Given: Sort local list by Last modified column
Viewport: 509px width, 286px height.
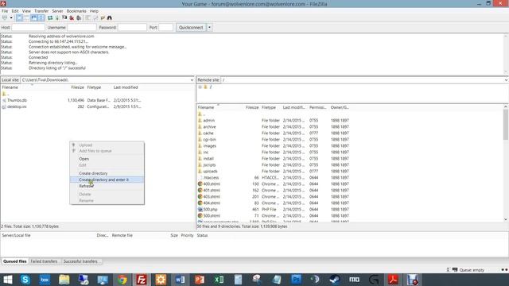Looking at the screenshot, I should [126, 87].
